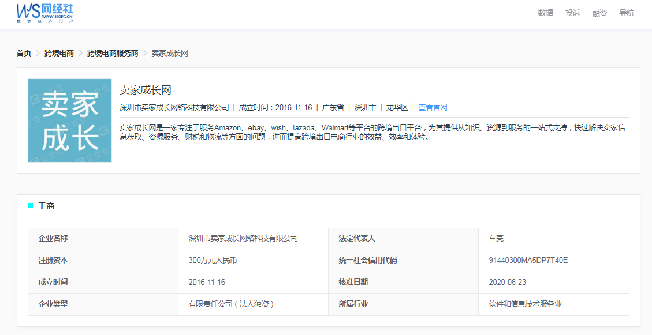Click 广东省 in the company header
Image resolution: width=652 pixels, height=335 pixels.
pyautogui.click(x=333, y=107)
